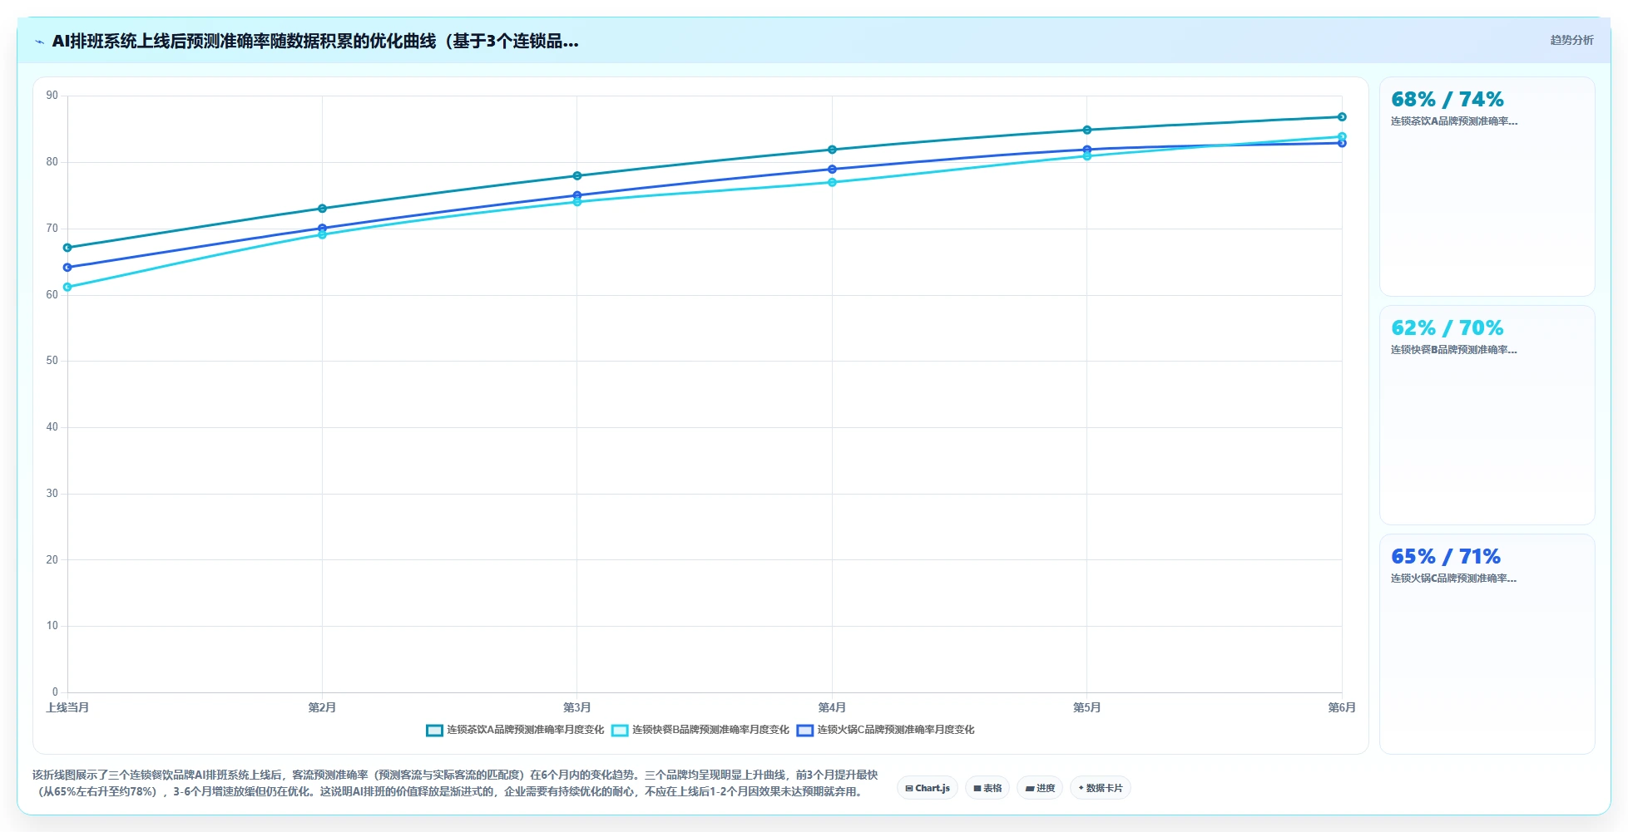Click the 10 y-axis tick label

click(52, 626)
